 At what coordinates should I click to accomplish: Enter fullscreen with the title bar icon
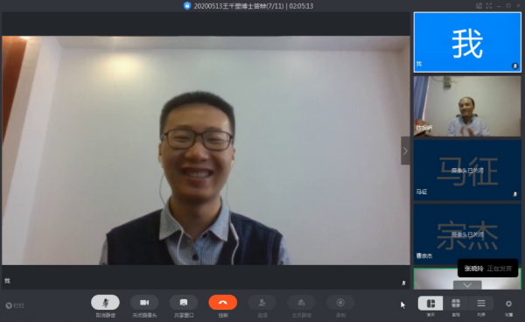[489, 6]
